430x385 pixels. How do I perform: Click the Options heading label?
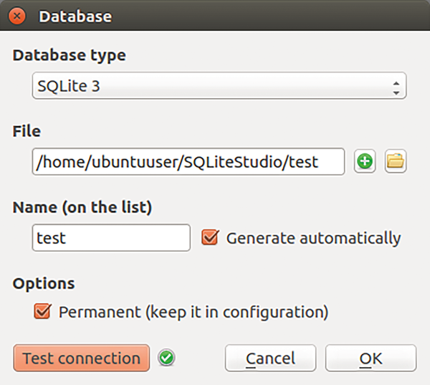click(x=44, y=284)
